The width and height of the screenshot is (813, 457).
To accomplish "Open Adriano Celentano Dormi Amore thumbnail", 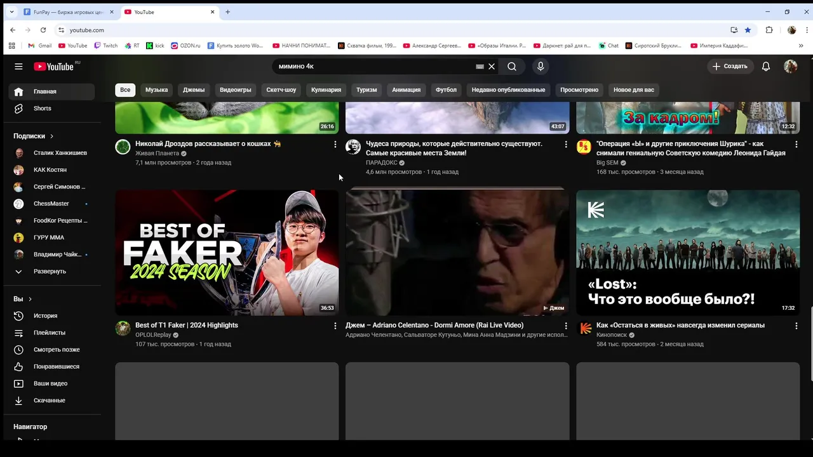I will (457, 253).
